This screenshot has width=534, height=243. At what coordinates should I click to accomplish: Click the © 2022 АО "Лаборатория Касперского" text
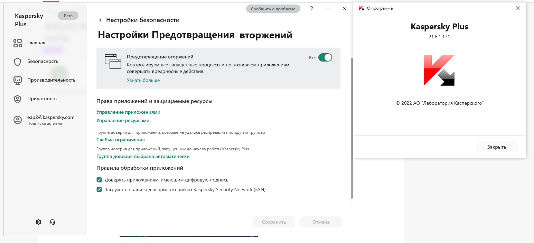440,103
